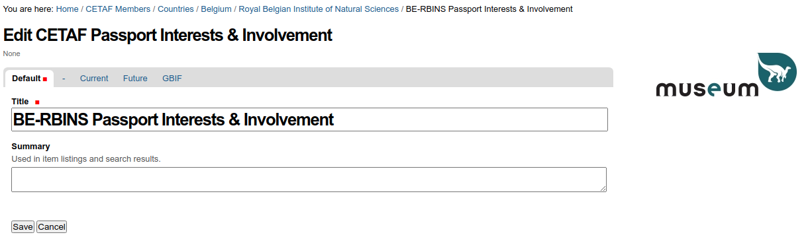The width and height of the screenshot is (812, 239).
Task: Save the passport form
Action: click(23, 226)
